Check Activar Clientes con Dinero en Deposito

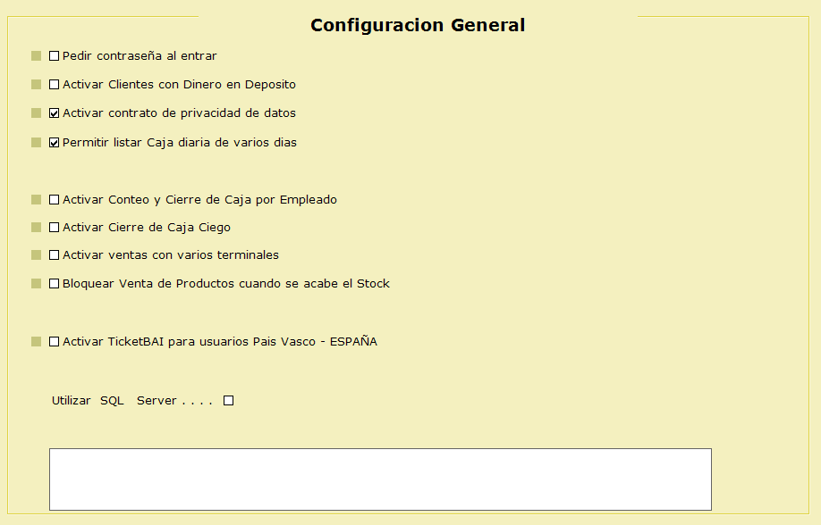pos(55,85)
